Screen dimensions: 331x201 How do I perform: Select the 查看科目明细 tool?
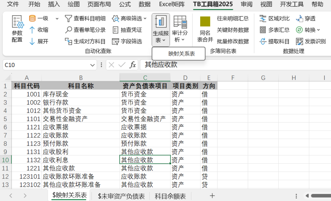(x=85, y=18)
